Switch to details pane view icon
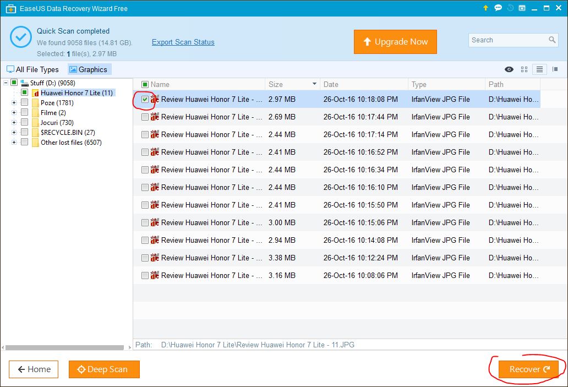The width and height of the screenshot is (568, 387). [555, 69]
